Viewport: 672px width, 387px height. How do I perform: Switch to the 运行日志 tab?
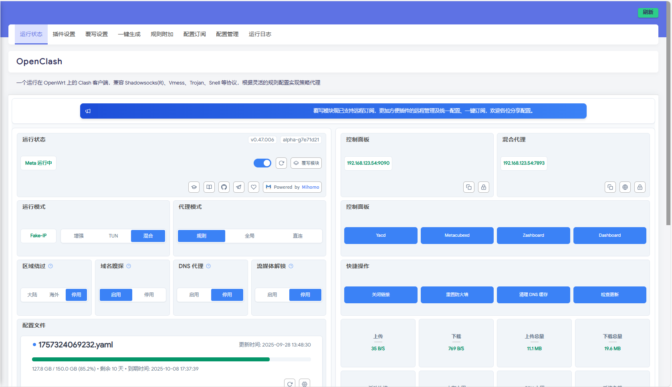pos(260,34)
